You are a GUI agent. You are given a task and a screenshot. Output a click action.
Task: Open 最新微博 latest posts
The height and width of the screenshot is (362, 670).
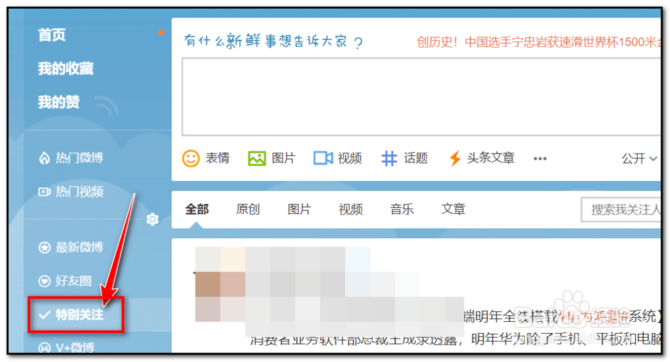pyautogui.click(x=79, y=247)
